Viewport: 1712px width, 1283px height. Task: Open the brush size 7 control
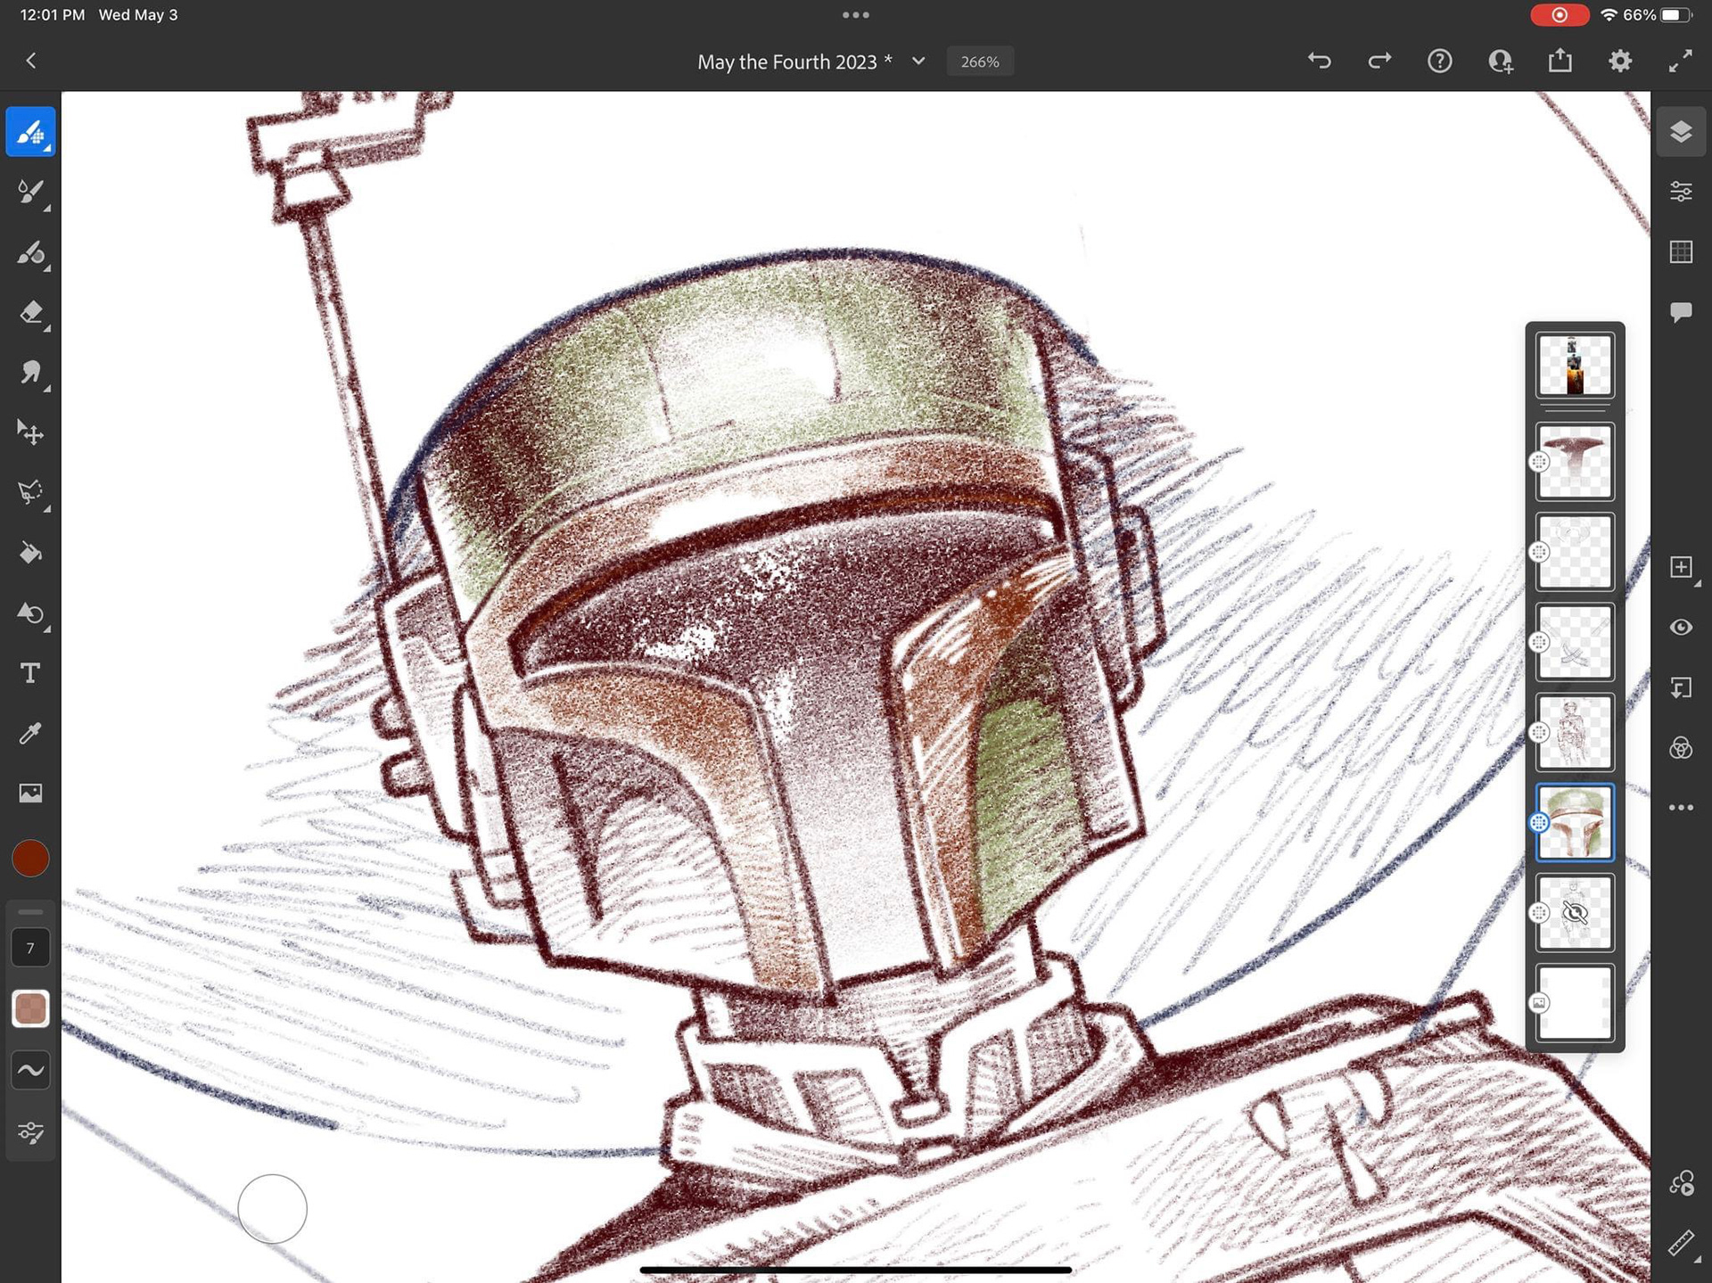(x=30, y=948)
